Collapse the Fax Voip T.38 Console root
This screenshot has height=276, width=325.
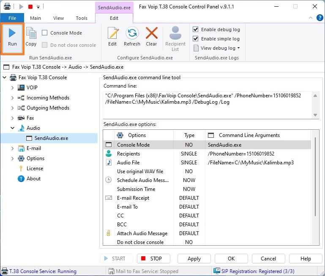click(5, 78)
